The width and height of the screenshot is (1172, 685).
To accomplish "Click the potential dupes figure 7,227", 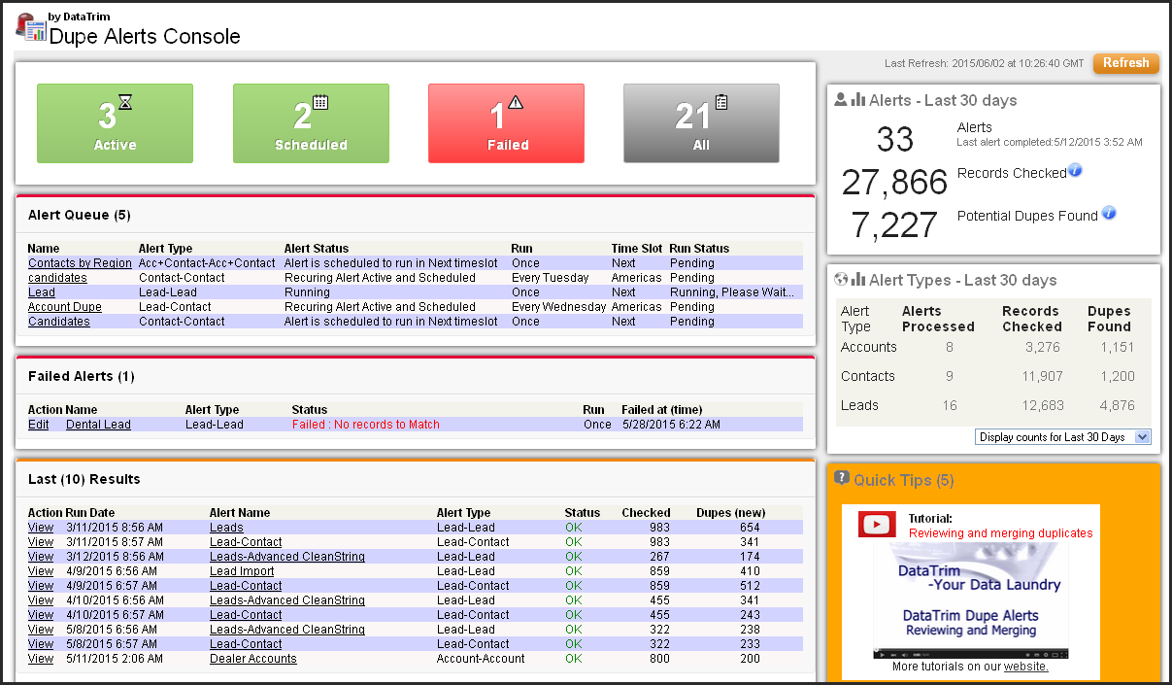I will tap(895, 224).
